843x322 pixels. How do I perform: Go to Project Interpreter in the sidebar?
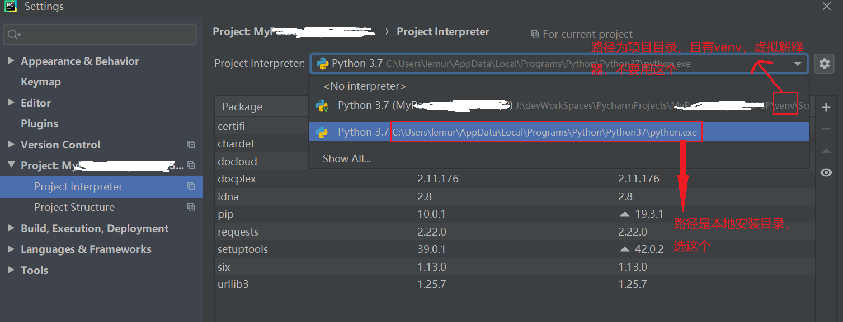tap(78, 186)
